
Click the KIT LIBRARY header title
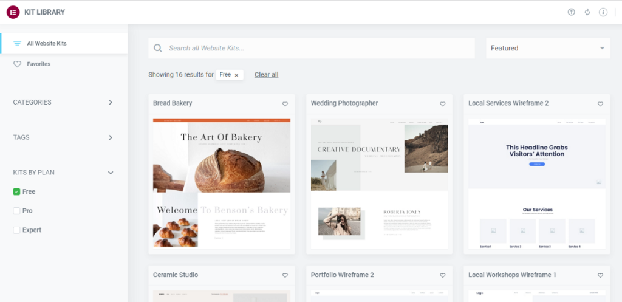[x=44, y=12]
